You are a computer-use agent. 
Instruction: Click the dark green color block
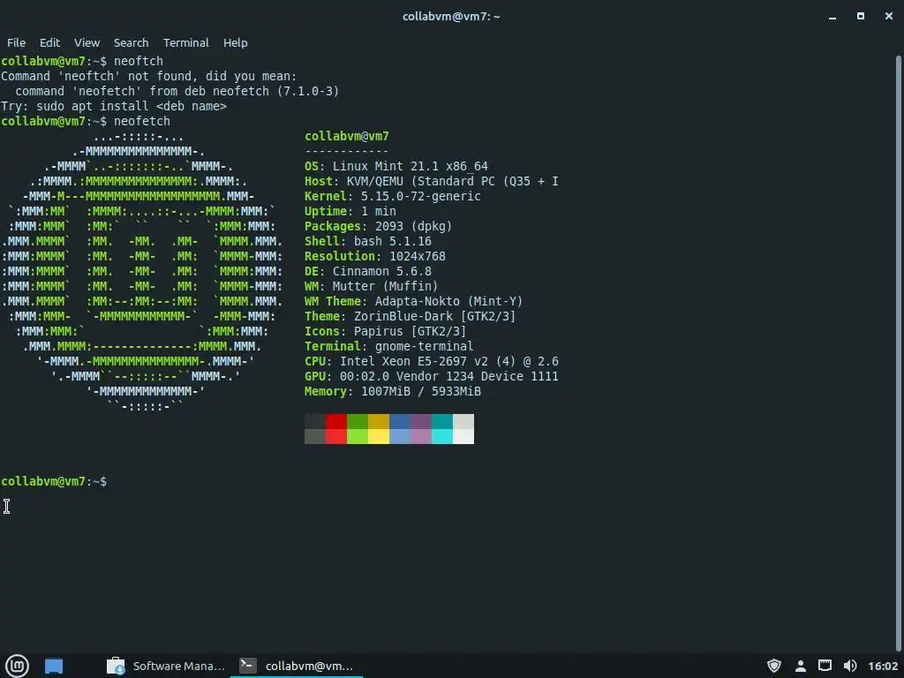pyautogui.click(x=358, y=421)
